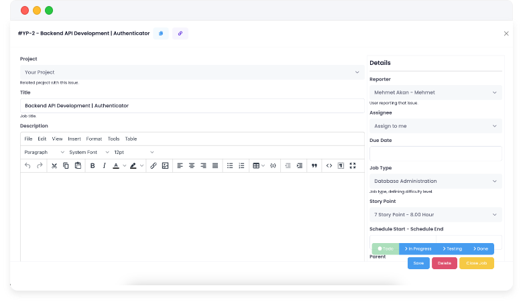Open the Format menu in editor
This screenshot has height=304, width=523.
pyautogui.click(x=94, y=139)
